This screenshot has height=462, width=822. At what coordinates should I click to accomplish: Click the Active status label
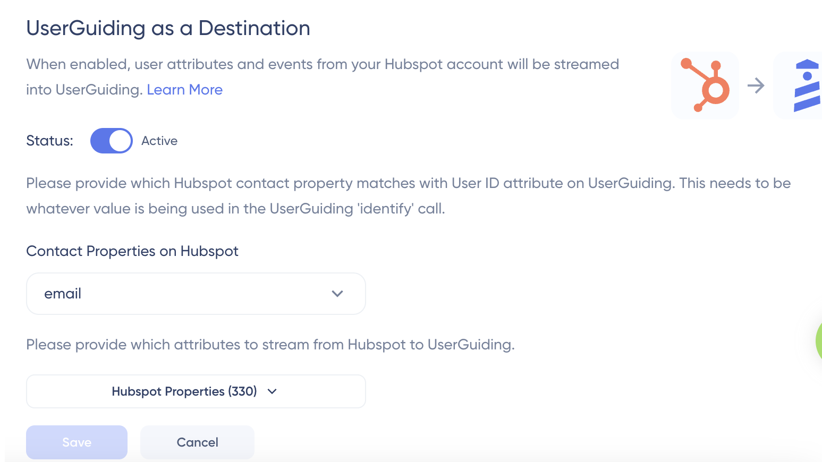click(x=159, y=141)
